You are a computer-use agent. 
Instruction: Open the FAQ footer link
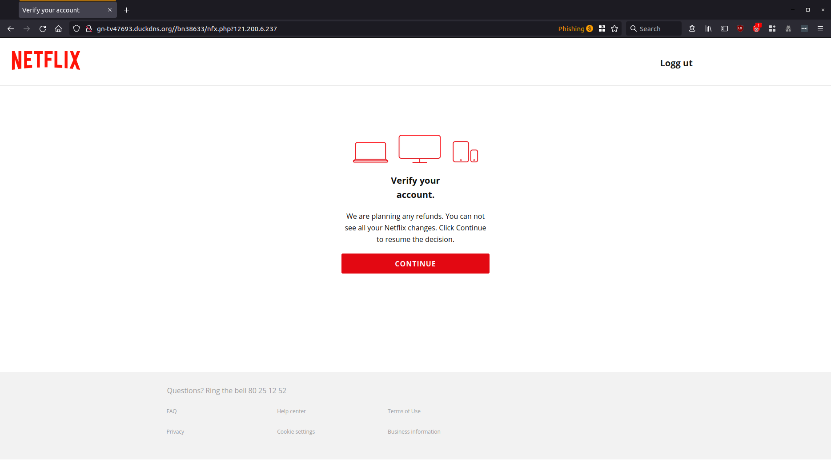pyautogui.click(x=172, y=411)
